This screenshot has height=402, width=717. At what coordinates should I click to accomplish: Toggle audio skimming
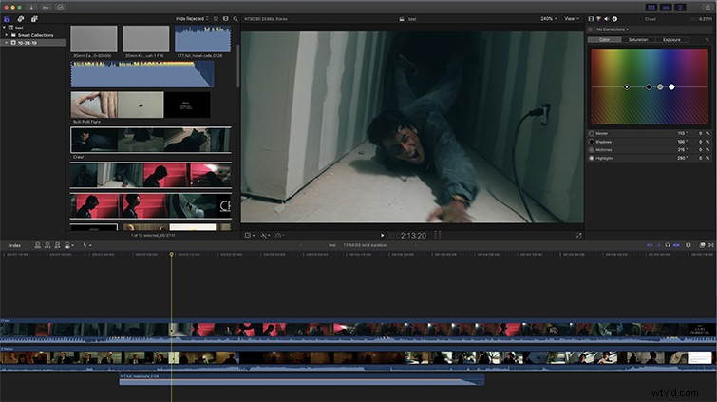658,245
